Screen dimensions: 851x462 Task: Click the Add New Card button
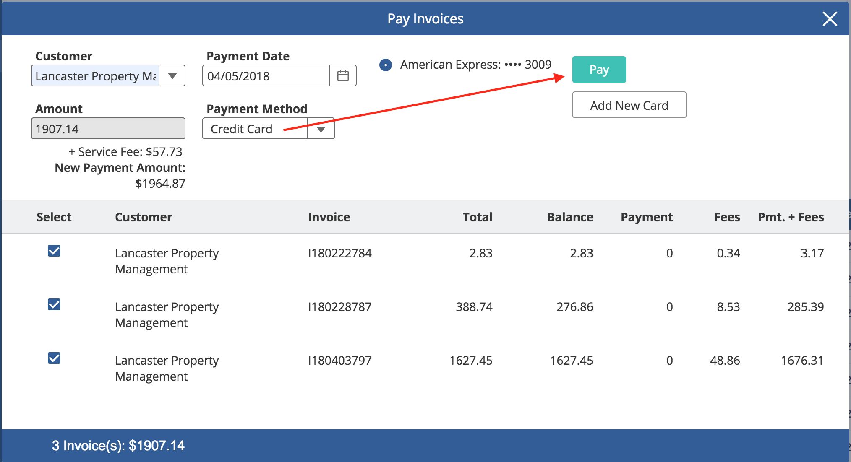[x=629, y=105]
